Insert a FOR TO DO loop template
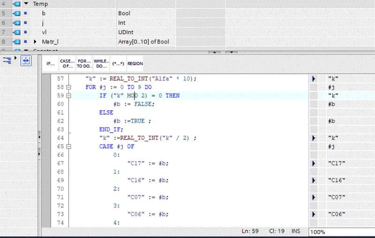Viewport: 375px width, 238px height. pyautogui.click(x=84, y=63)
